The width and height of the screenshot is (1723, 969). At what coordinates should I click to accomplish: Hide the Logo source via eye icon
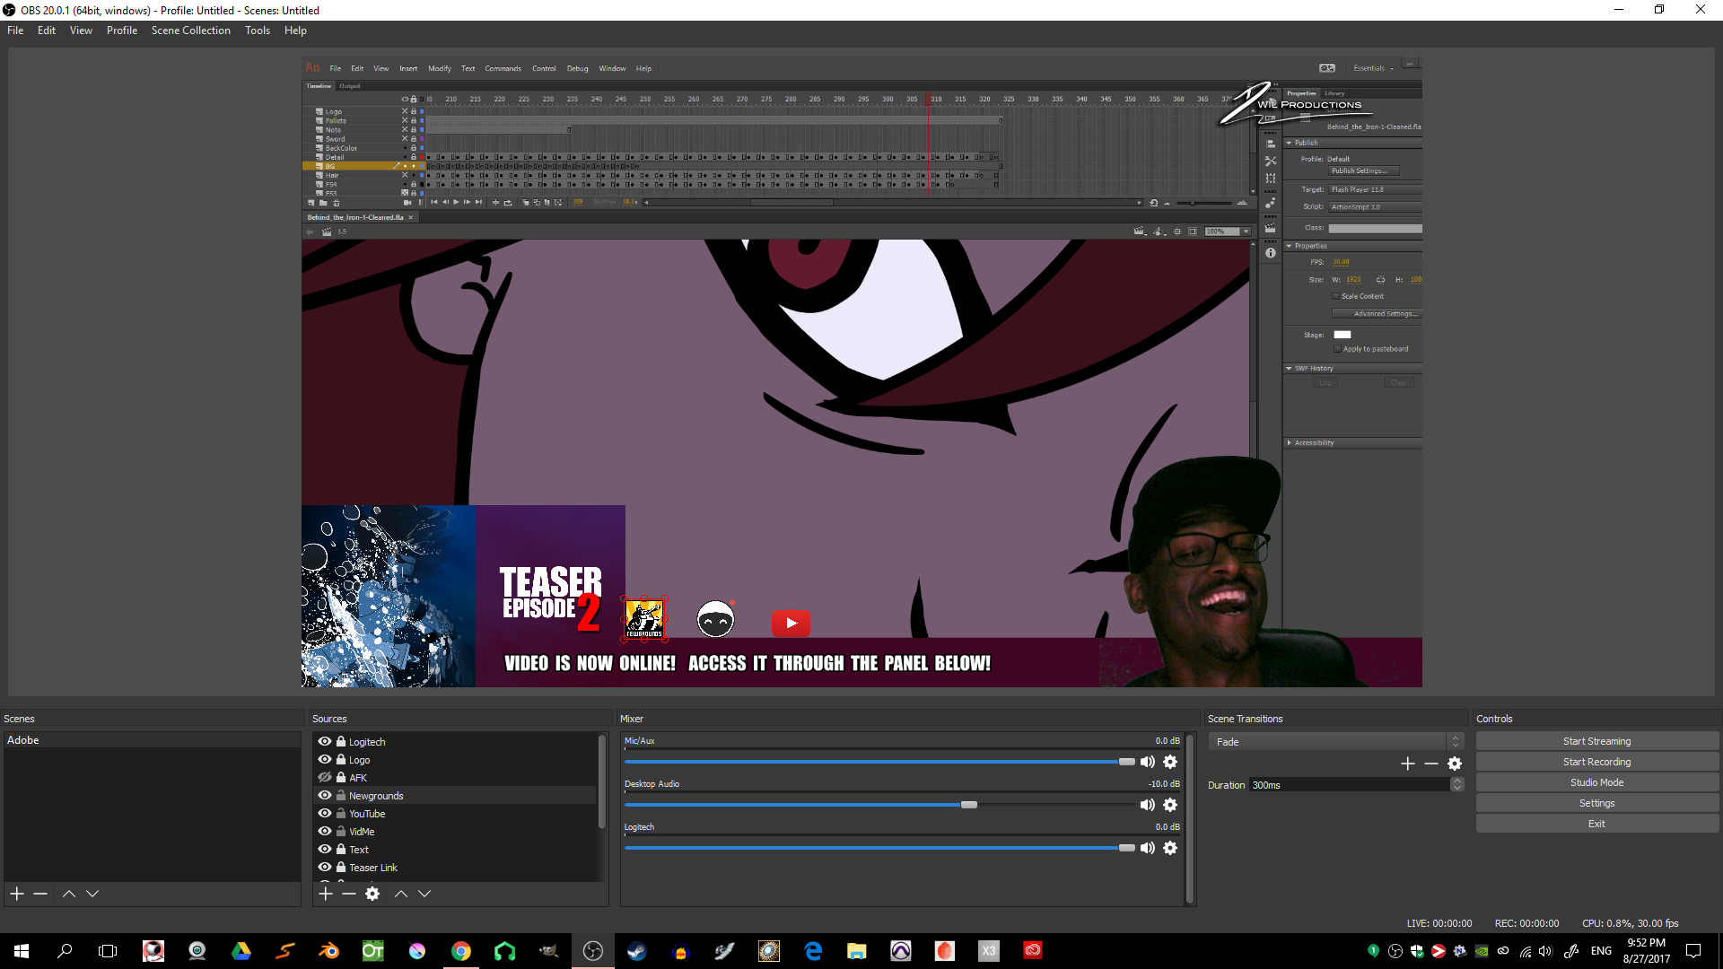click(325, 759)
